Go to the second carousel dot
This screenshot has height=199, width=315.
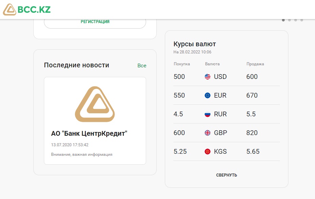tap(289, 20)
